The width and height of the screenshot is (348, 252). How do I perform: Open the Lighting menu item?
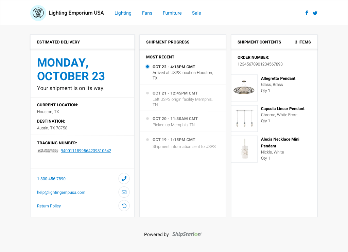pos(123,13)
